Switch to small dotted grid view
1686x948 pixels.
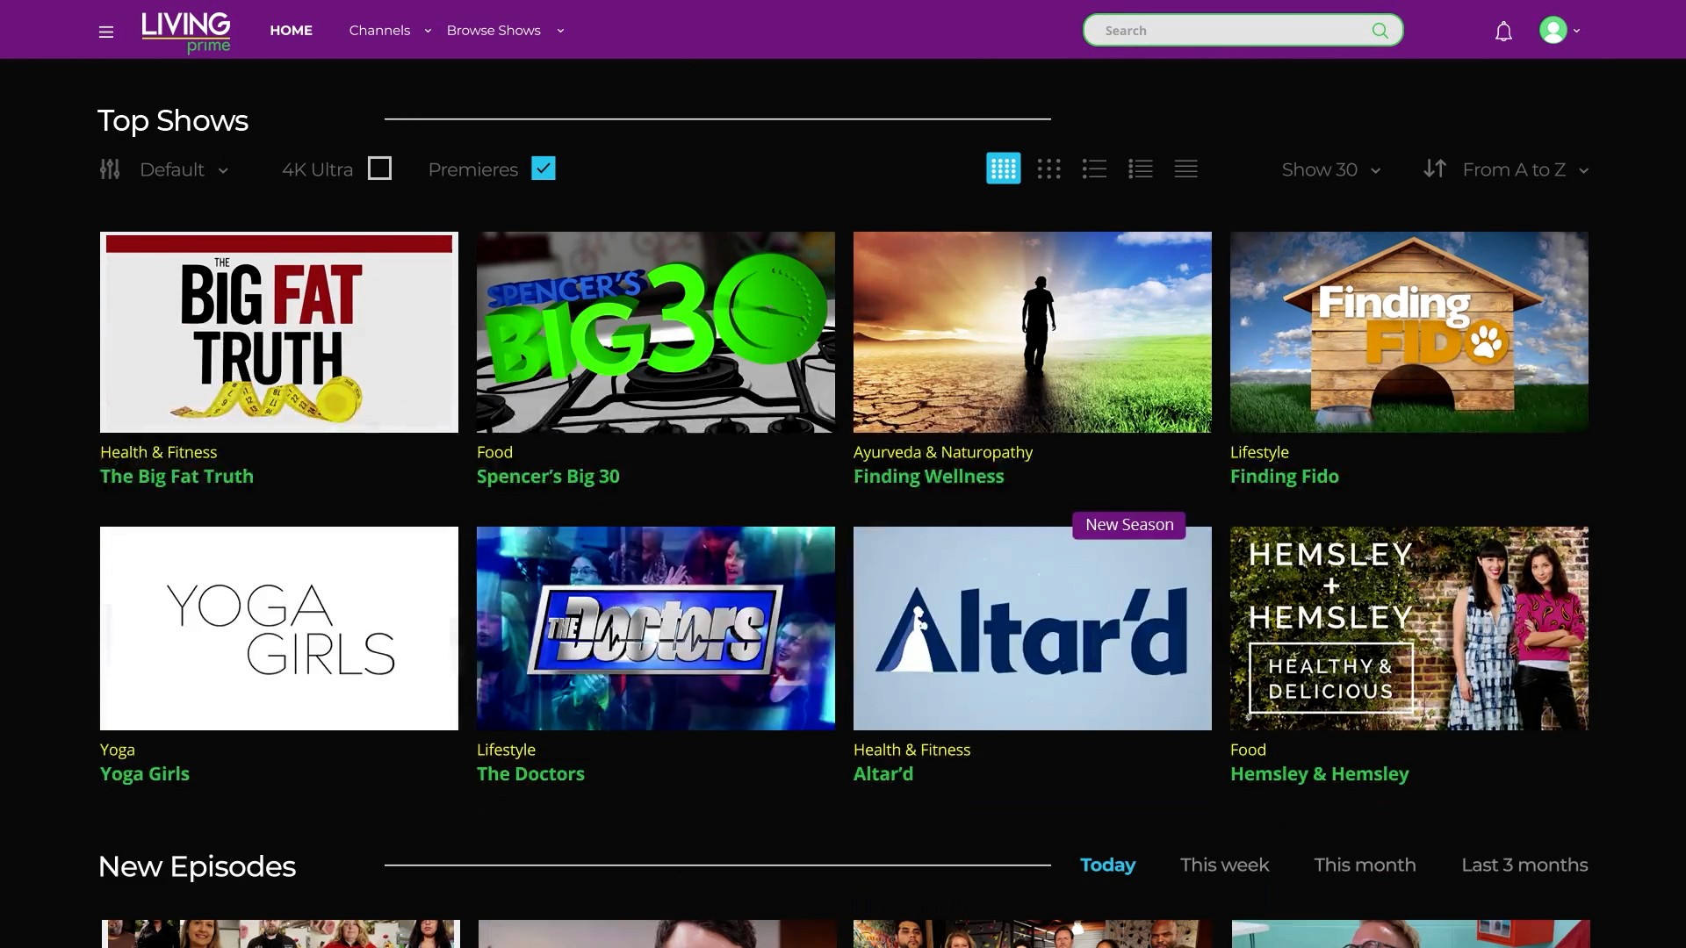point(1048,169)
